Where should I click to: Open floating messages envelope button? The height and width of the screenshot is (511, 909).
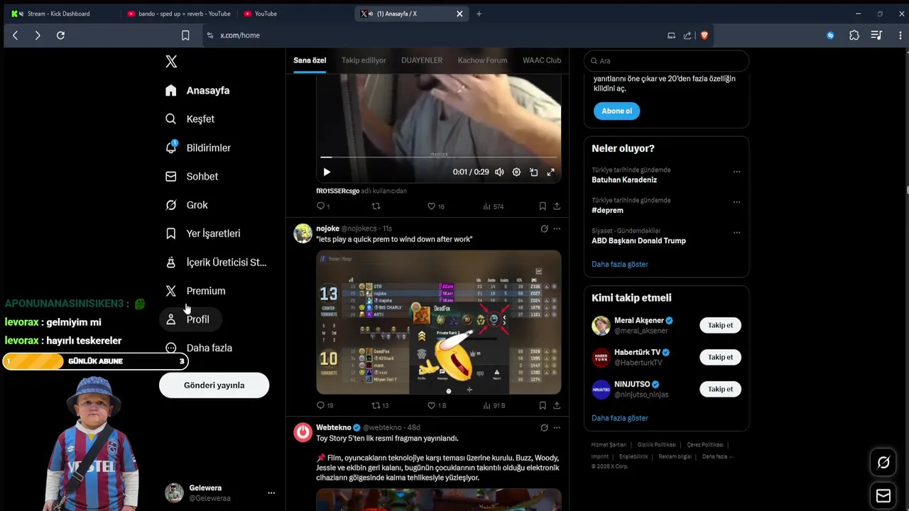[x=883, y=495]
